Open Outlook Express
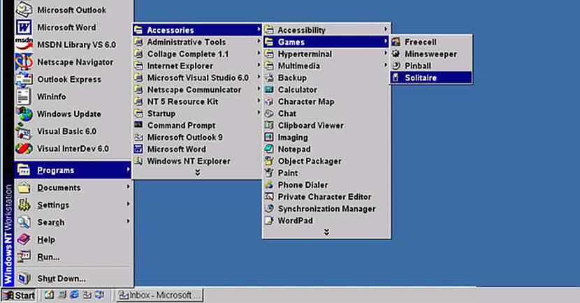Image resolution: width=580 pixels, height=303 pixels. coord(73,80)
